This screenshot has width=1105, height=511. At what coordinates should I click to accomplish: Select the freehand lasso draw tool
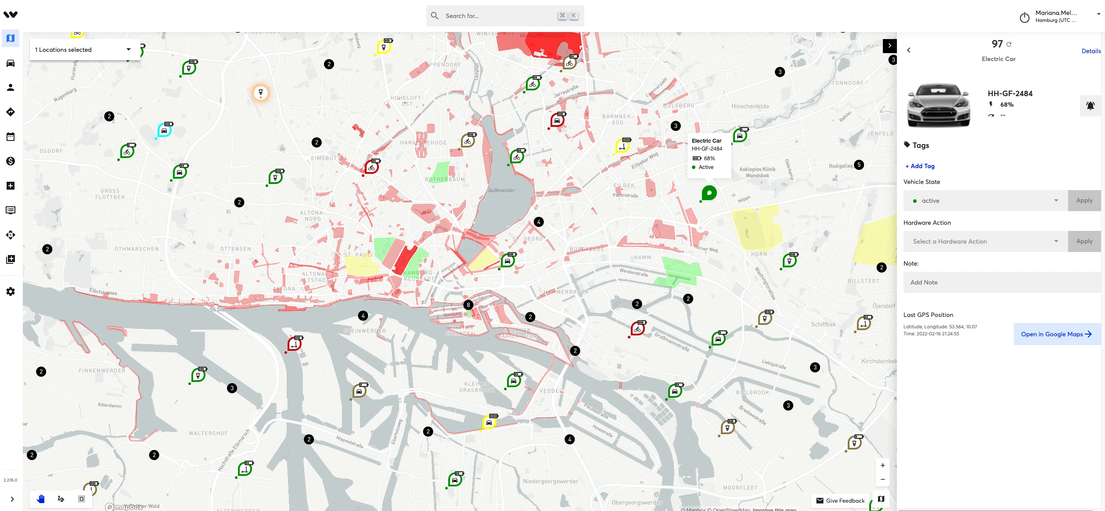coord(61,499)
